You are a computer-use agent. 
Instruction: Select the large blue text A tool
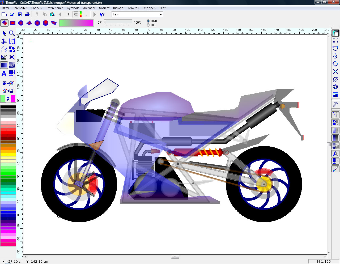tap(4, 73)
